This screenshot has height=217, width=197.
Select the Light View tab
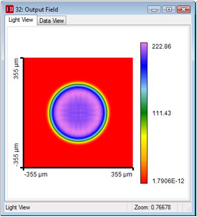point(21,20)
